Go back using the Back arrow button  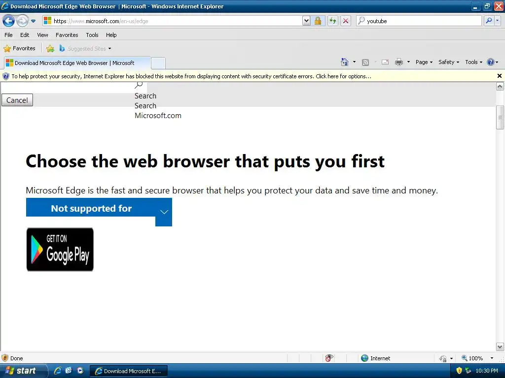point(9,21)
